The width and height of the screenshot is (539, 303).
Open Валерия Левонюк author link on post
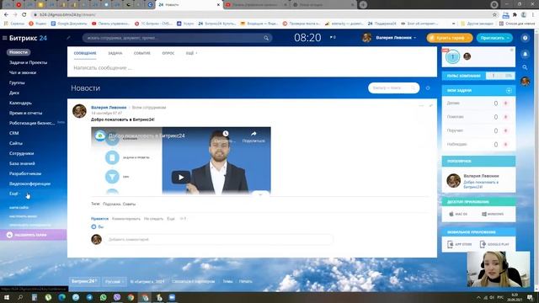tap(109, 108)
